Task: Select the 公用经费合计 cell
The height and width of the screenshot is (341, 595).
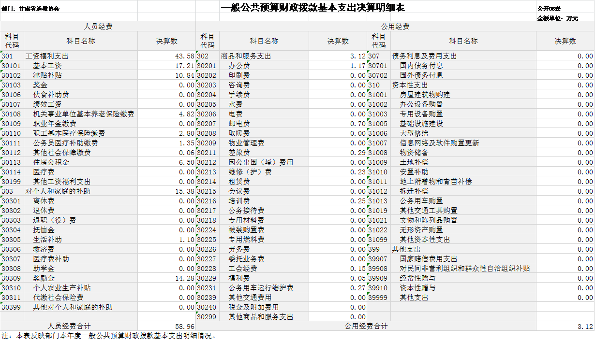Action: [x=366, y=327]
